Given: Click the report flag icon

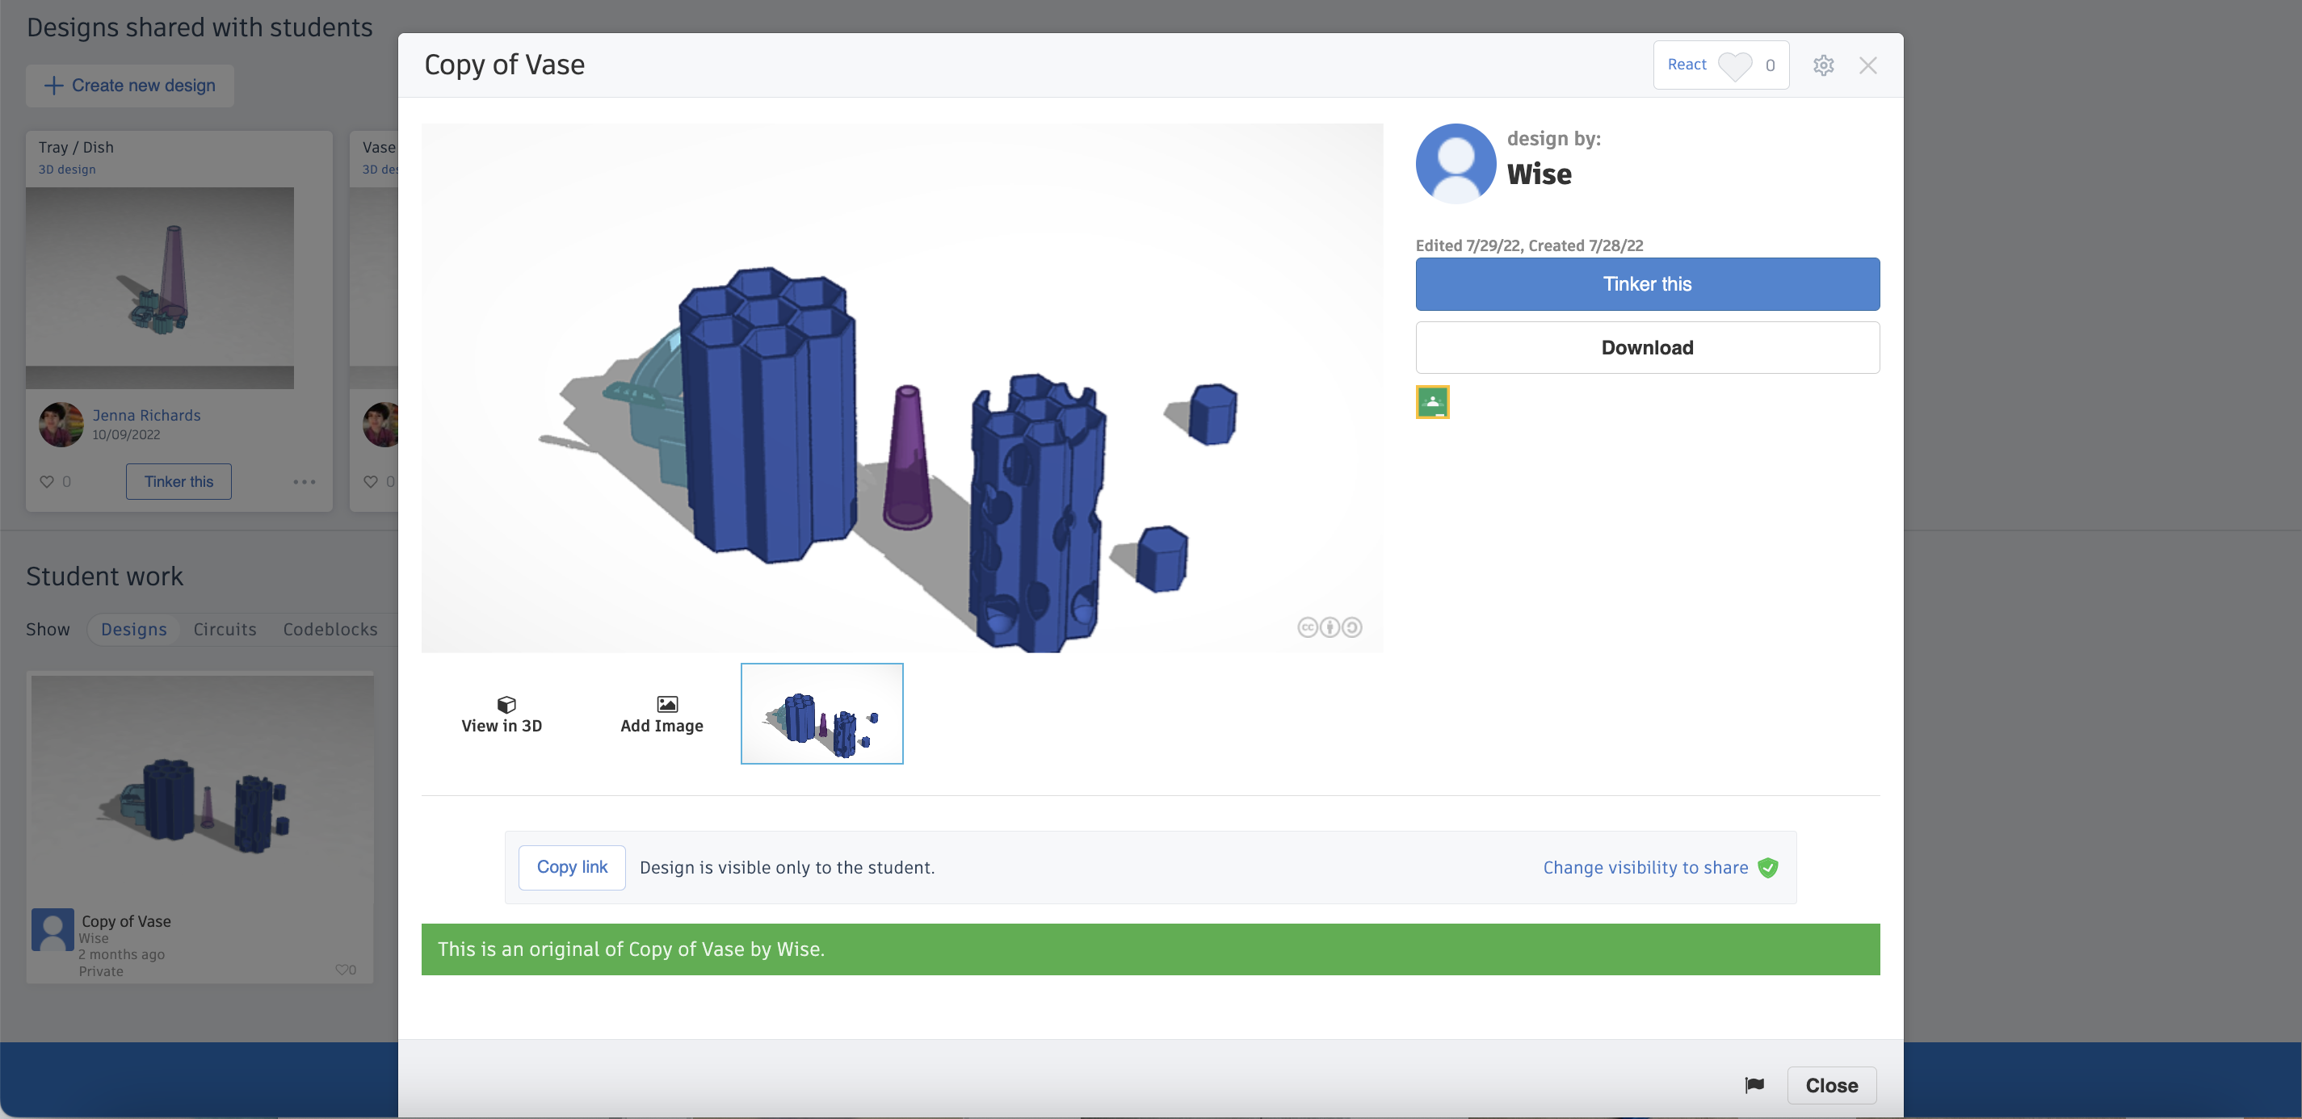Looking at the screenshot, I should click(1754, 1084).
